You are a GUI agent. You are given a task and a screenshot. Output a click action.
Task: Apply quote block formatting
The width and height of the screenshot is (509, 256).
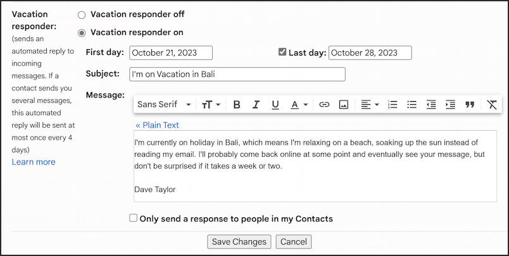click(470, 105)
